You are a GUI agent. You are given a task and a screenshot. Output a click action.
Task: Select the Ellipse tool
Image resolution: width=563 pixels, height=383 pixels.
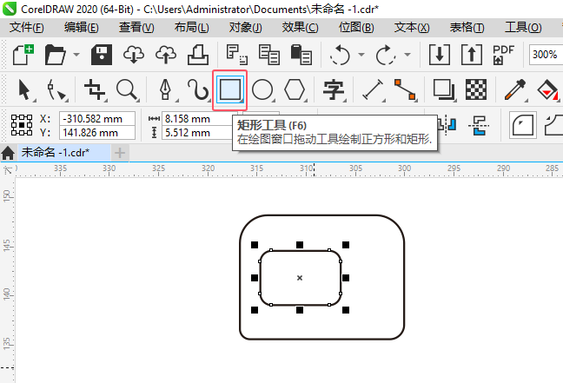262,89
